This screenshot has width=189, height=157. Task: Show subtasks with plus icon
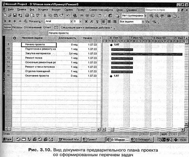(x=15, y=21)
